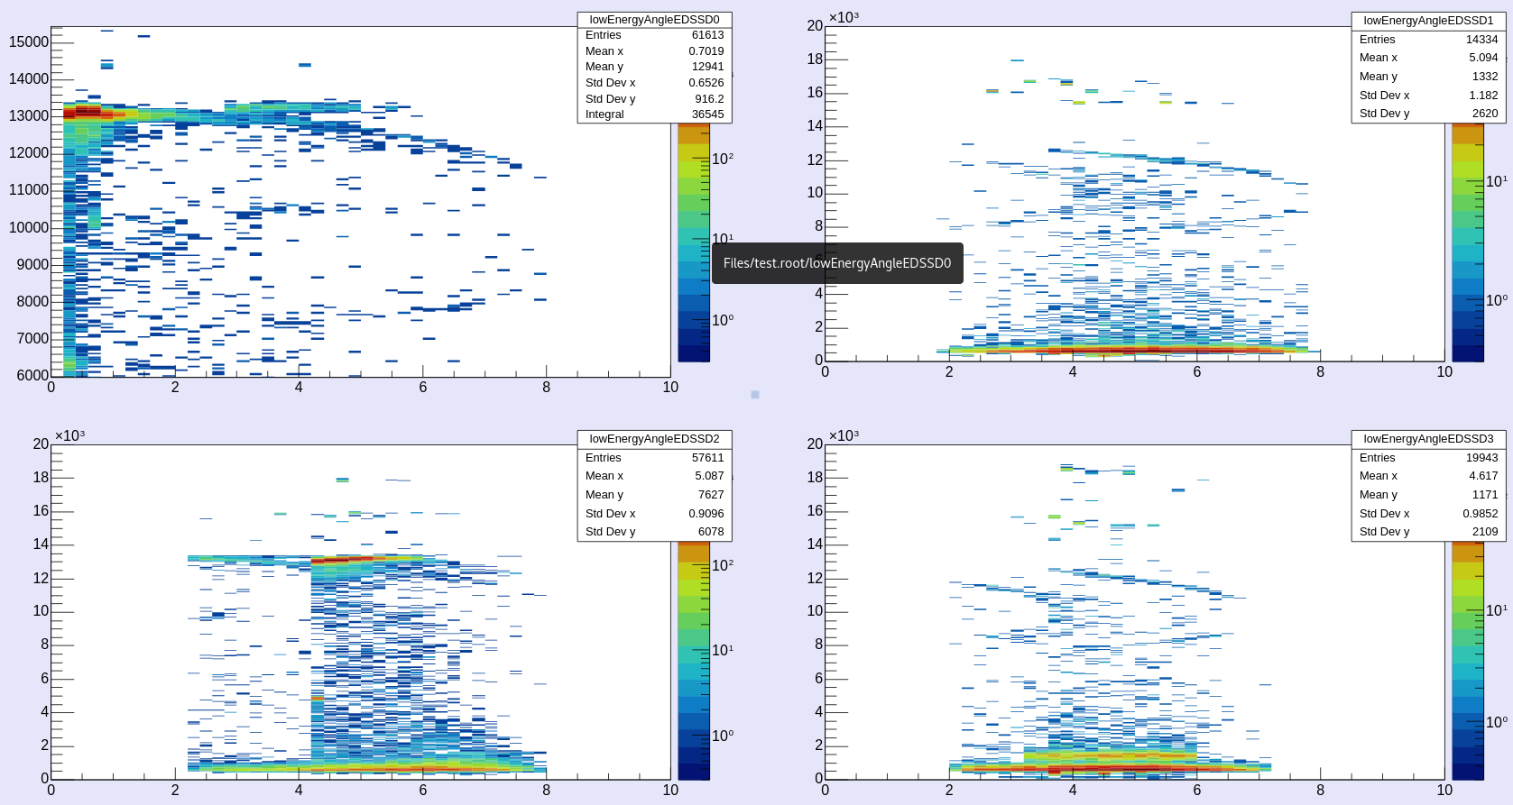Click the 9000 y-axis label
The width and height of the screenshot is (1513, 805).
click(x=32, y=264)
